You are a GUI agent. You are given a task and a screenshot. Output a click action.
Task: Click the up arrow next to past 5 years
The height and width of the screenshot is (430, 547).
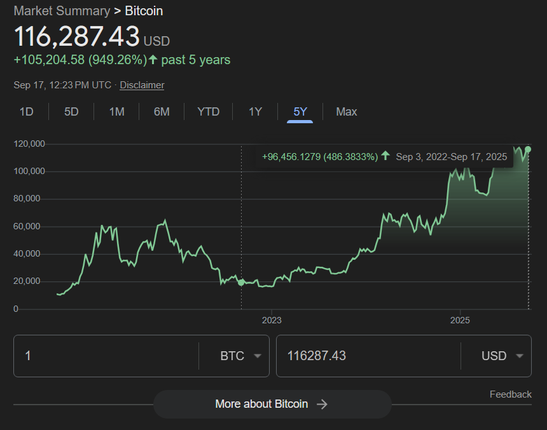[x=153, y=60]
